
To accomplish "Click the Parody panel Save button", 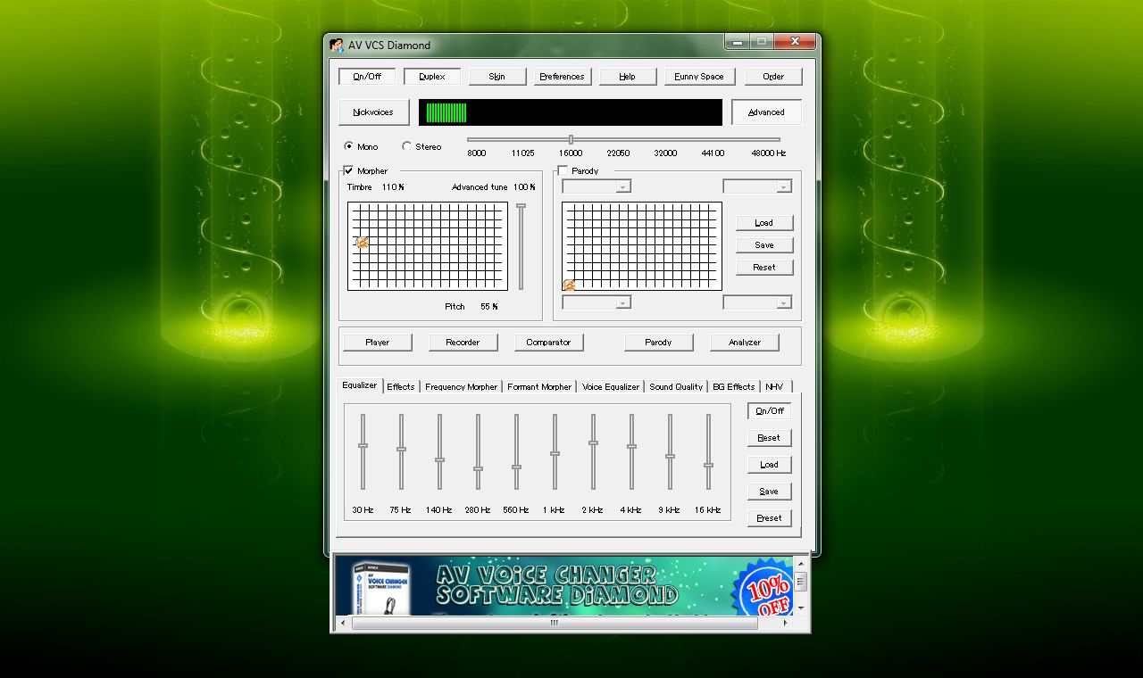I will (764, 245).
